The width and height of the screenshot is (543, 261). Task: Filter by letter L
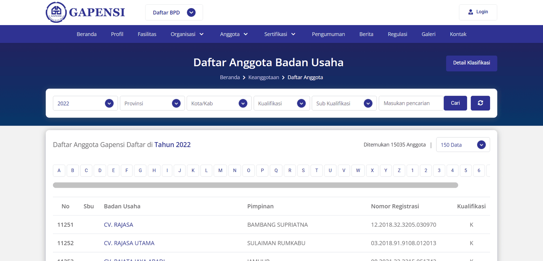point(206,170)
